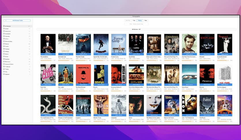Open the Witness for the Prosecution poster
This screenshot has height=140, width=241.
[x=66, y=104]
